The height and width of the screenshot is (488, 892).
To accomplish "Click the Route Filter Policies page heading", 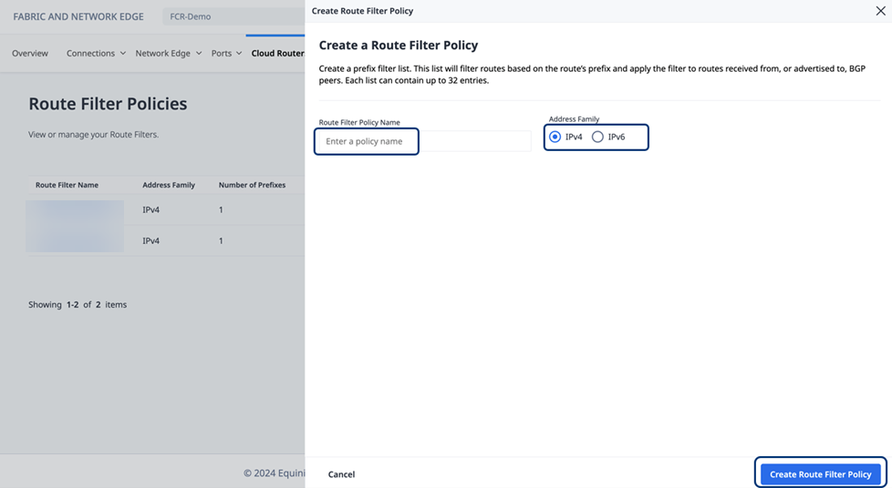I will click(109, 104).
